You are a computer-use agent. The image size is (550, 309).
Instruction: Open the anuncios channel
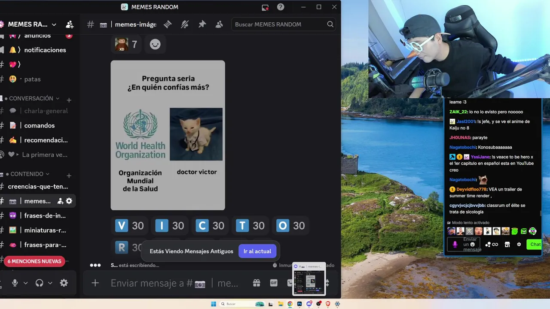click(37, 36)
